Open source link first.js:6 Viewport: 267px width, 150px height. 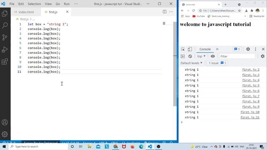251,91
